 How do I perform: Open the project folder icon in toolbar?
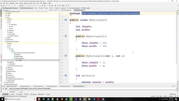tap(1, 6)
